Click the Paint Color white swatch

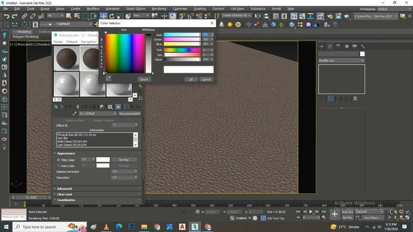tap(103, 166)
